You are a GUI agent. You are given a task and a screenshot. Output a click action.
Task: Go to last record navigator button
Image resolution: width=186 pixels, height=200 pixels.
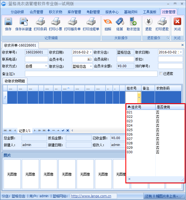(44, 130)
